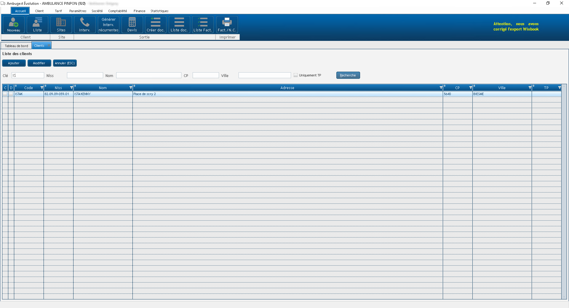The width and height of the screenshot is (569, 308).
Task: Click the client list vertical scrollbar
Action: coord(564,192)
